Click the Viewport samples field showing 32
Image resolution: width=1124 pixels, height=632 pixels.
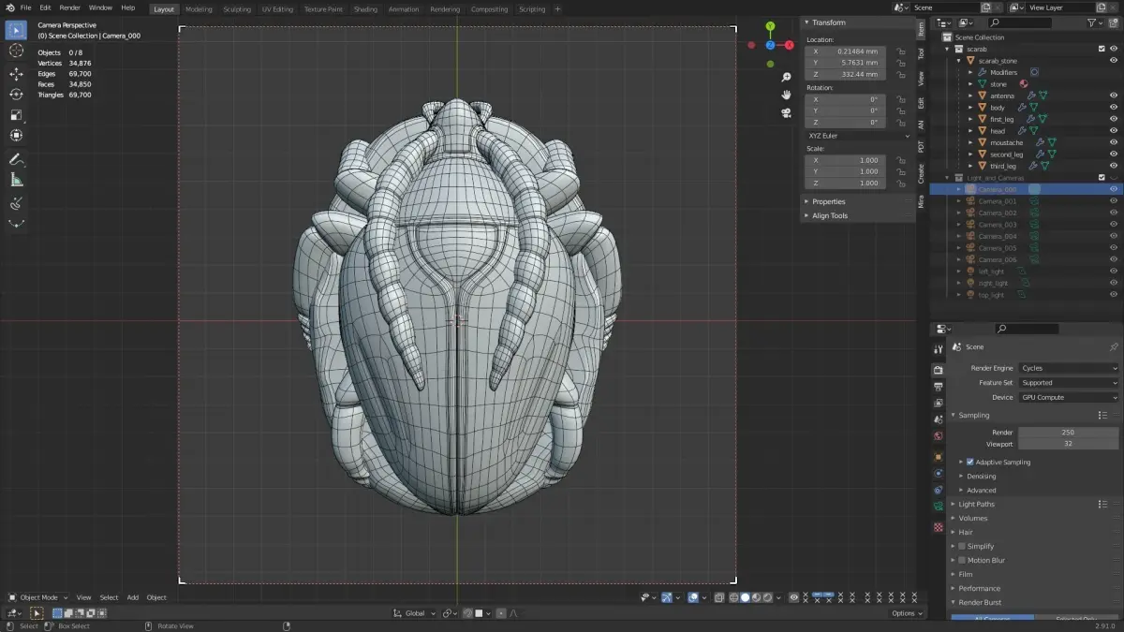click(x=1068, y=444)
